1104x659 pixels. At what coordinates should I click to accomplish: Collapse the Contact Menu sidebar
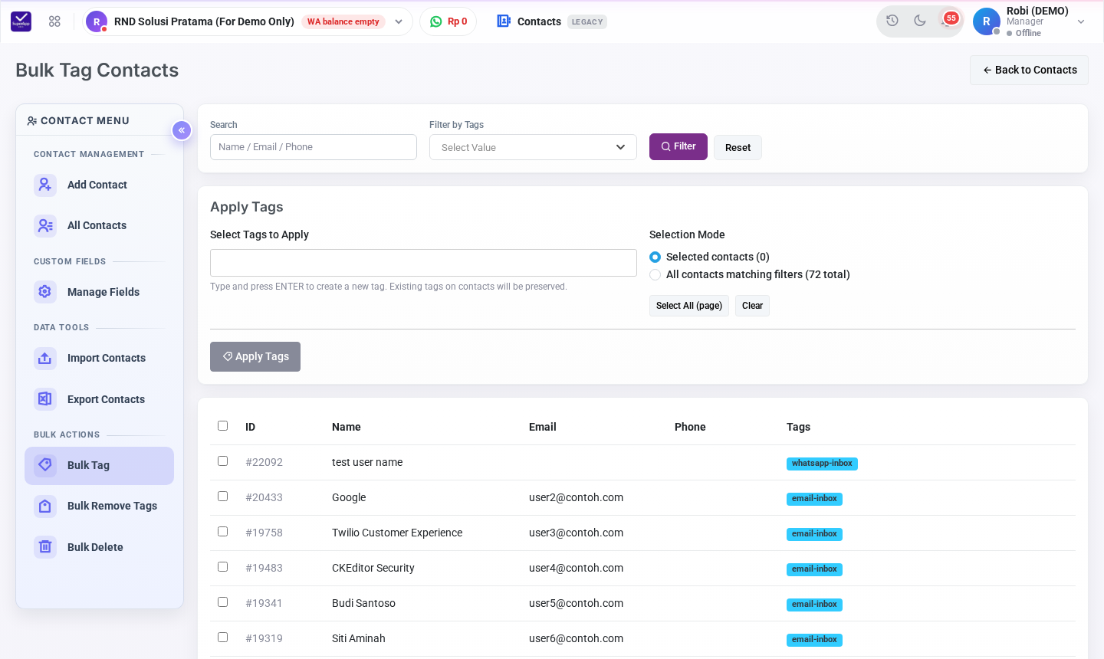[x=182, y=130]
